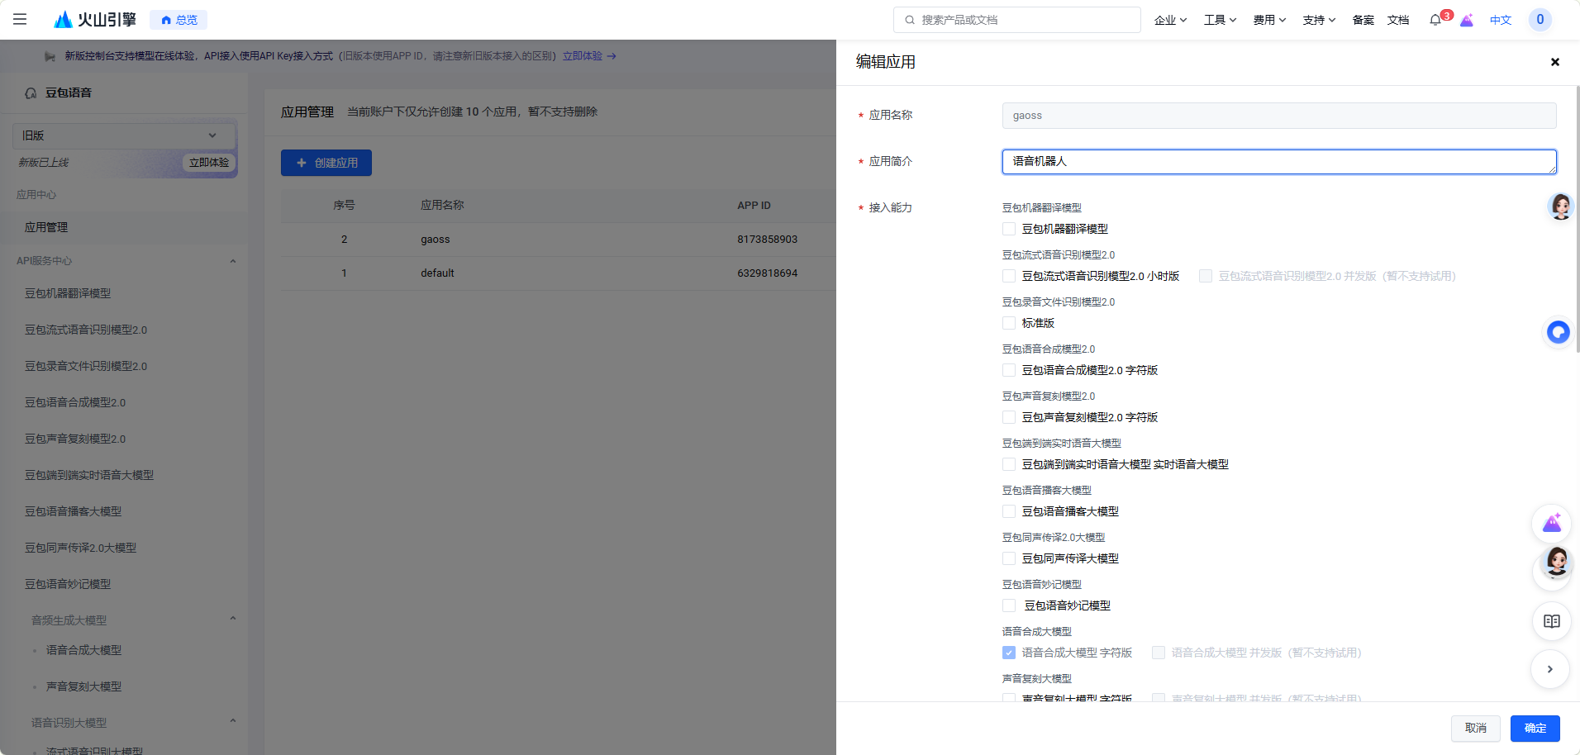Check 豆包语音合成模型2.0 字符版
The image size is (1580, 755).
click(x=1009, y=370)
